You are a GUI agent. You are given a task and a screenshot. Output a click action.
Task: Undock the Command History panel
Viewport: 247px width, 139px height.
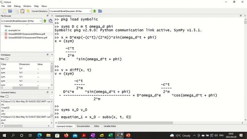47,92
